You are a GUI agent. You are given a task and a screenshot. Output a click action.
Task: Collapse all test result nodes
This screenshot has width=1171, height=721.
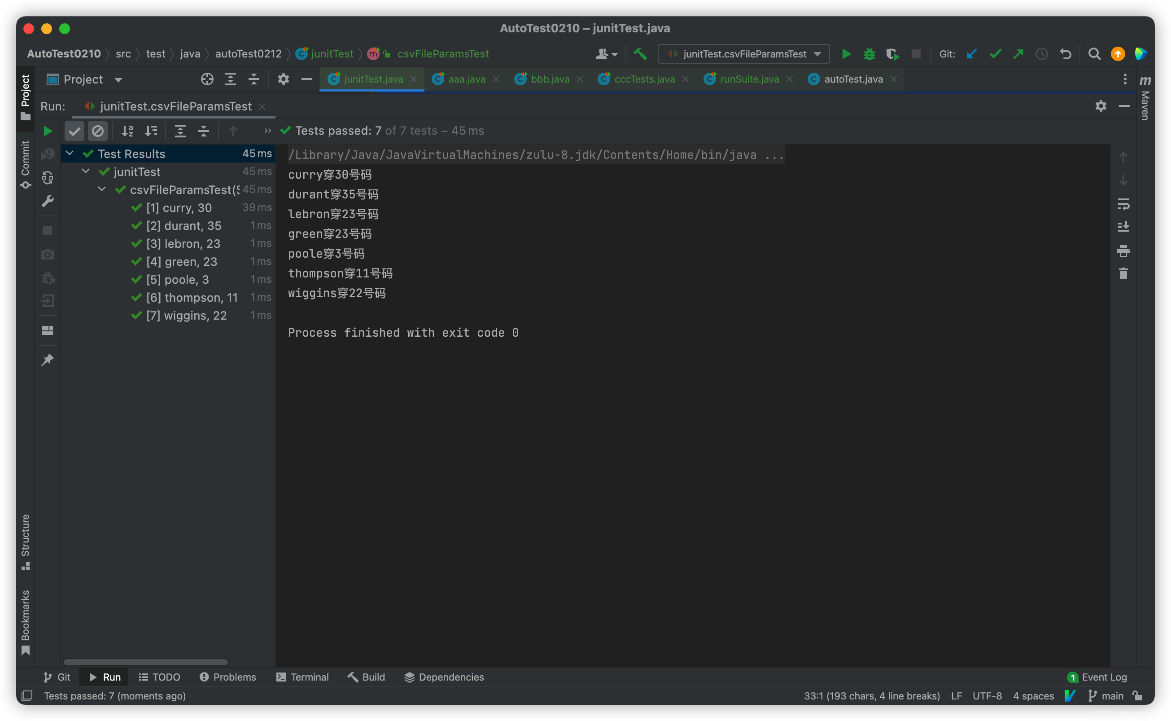(204, 131)
